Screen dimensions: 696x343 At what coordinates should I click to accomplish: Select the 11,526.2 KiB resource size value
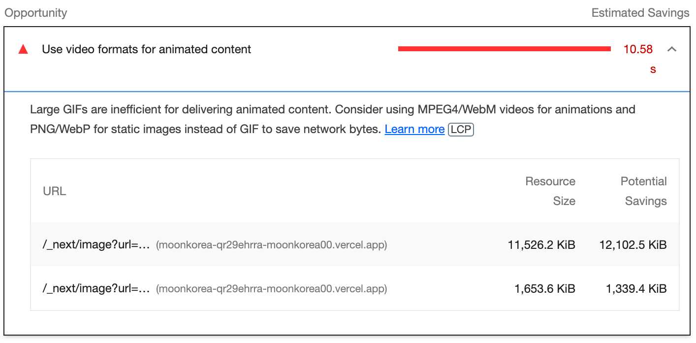coord(541,244)
